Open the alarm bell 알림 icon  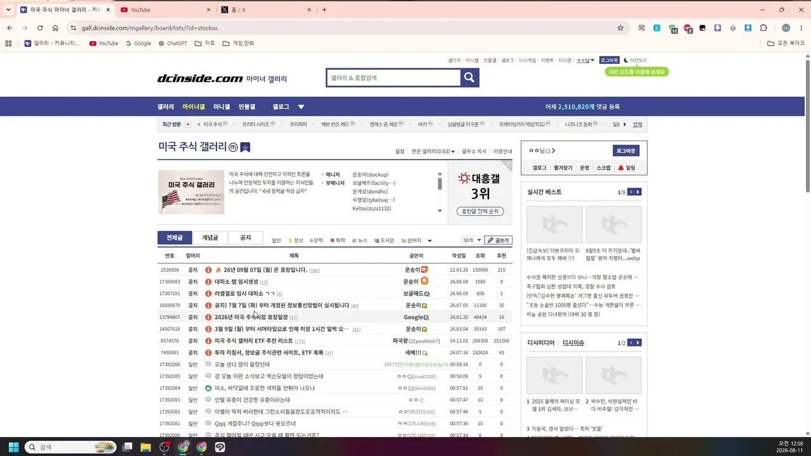[x=627, y=168]
